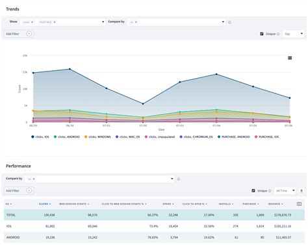Toggle the clicks, IOS legend series
Image resolution: width=308 pixels, height=245 pixels.
pos(40,137)
